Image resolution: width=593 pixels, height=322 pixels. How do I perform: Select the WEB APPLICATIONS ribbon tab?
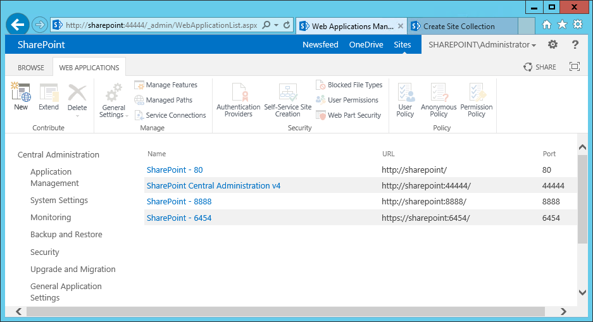[x=89, y=68]
